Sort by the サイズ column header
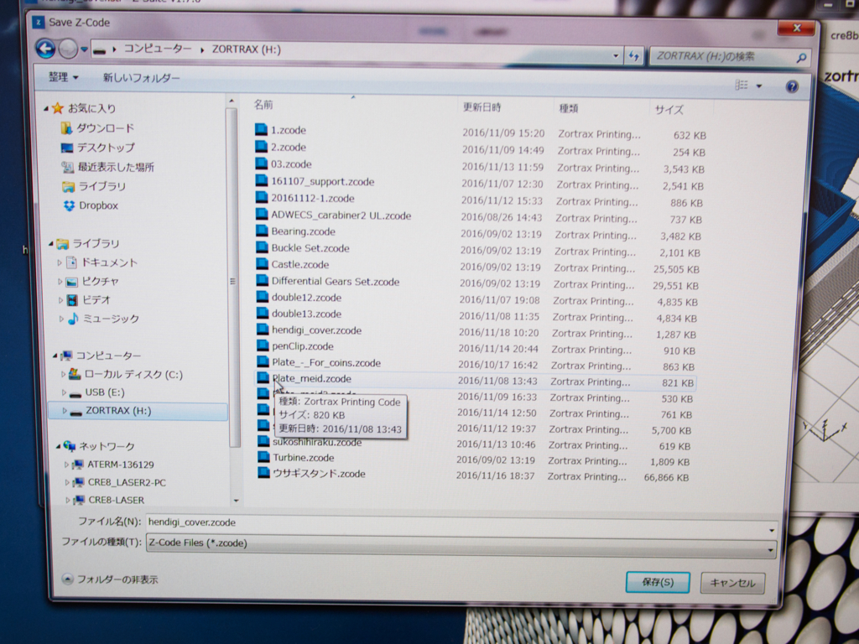 tap(669, 110)
